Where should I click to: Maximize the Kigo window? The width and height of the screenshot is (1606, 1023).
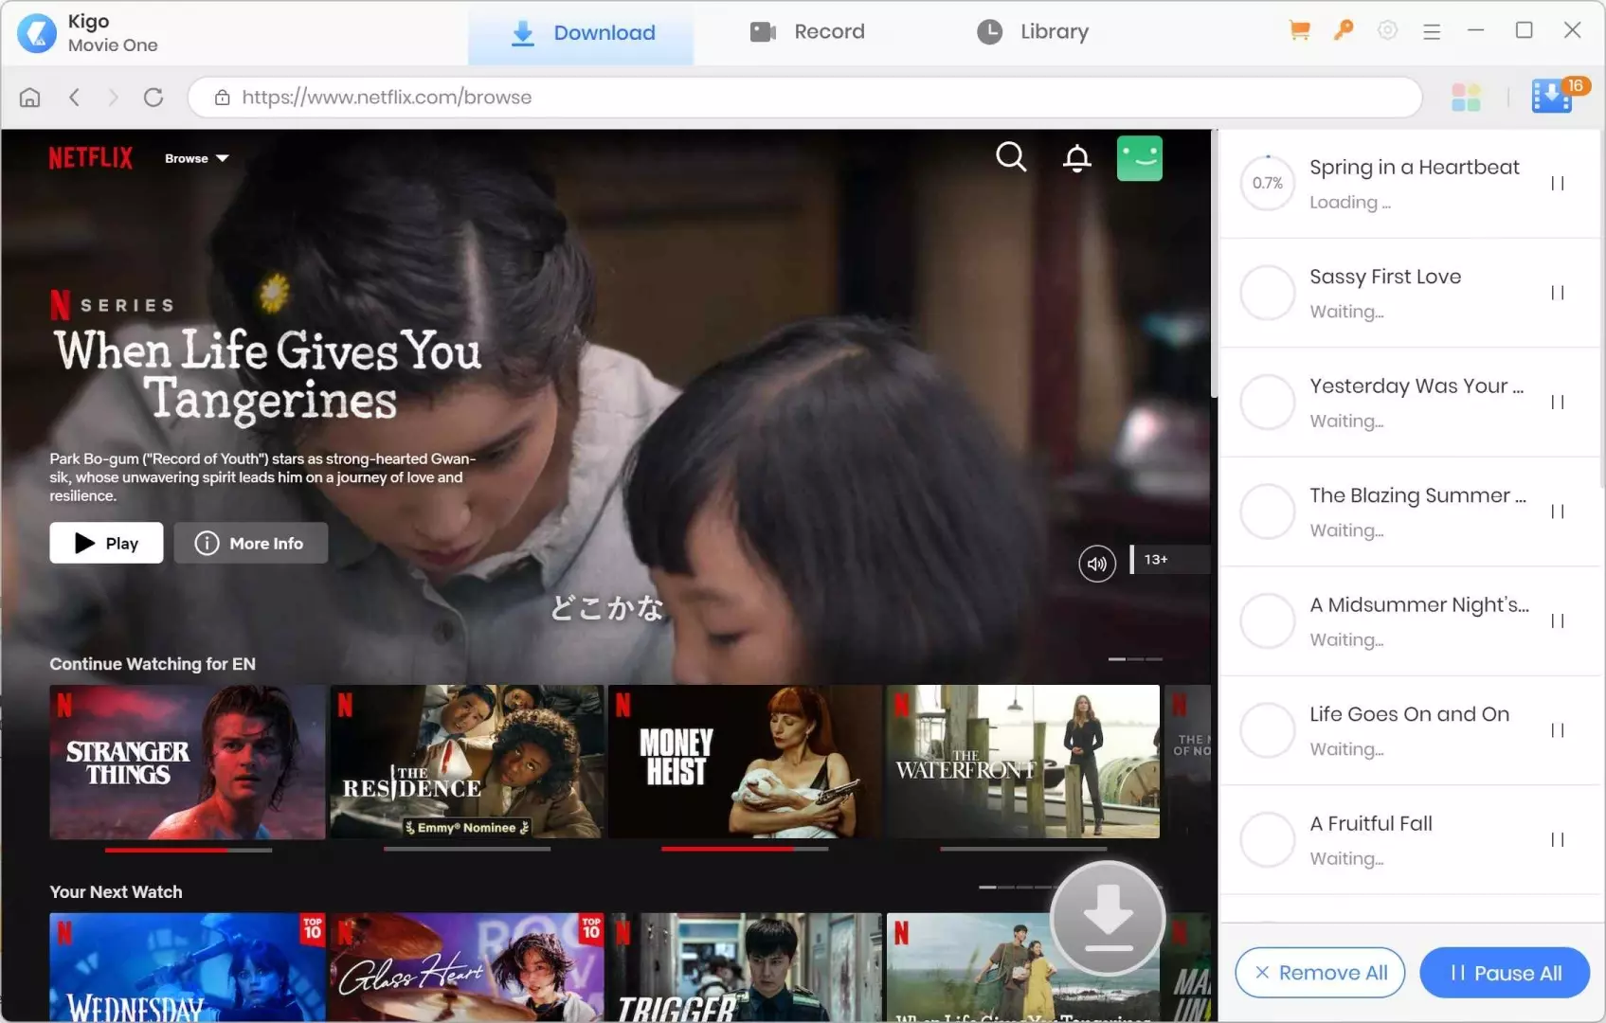1524,30
